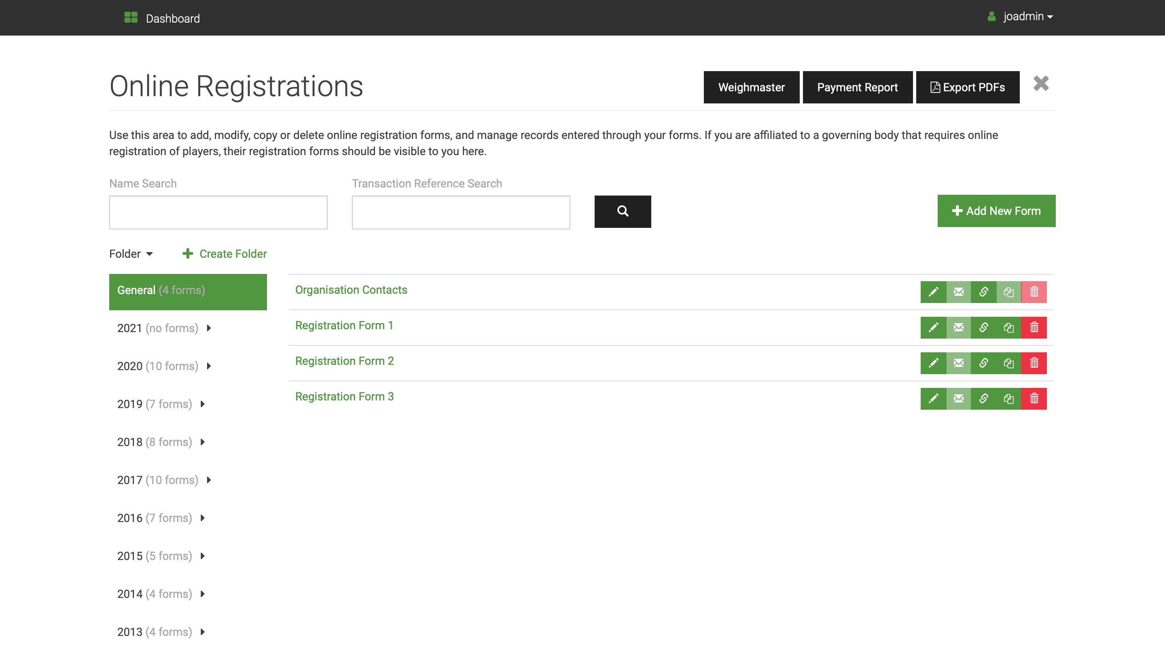
Task: Select the 2016 (7 forms) folder
Action: click(155, 518)
